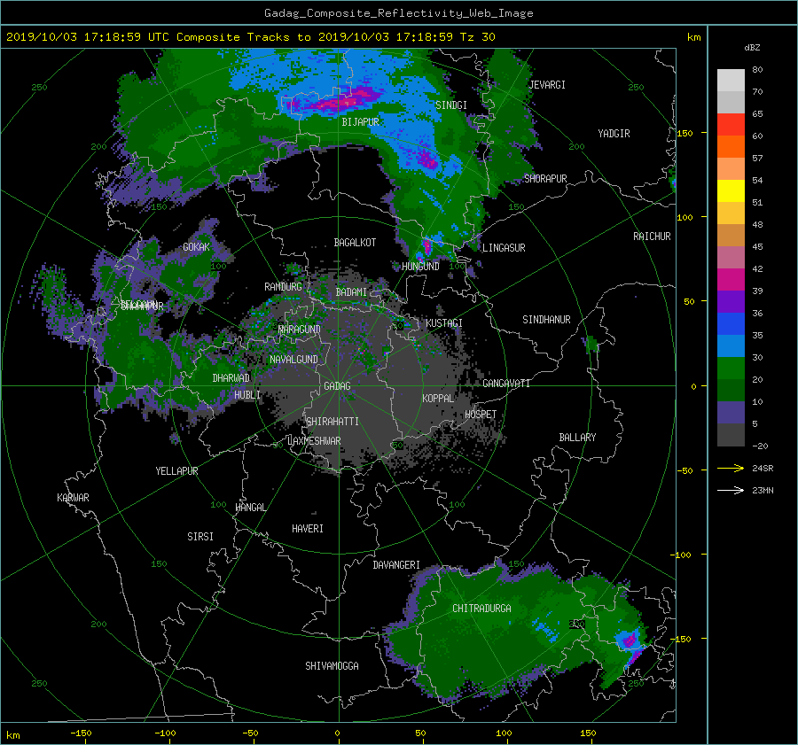Click the BIJAPUR city label
798x745 pixels.
[360, 122]
